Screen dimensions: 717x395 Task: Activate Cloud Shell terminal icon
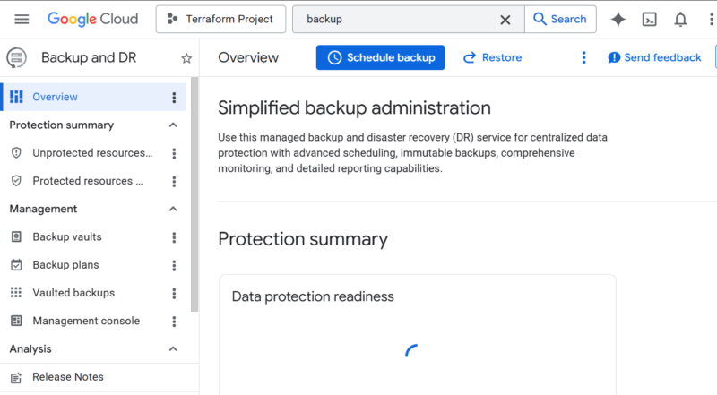(x=649, y=19)
